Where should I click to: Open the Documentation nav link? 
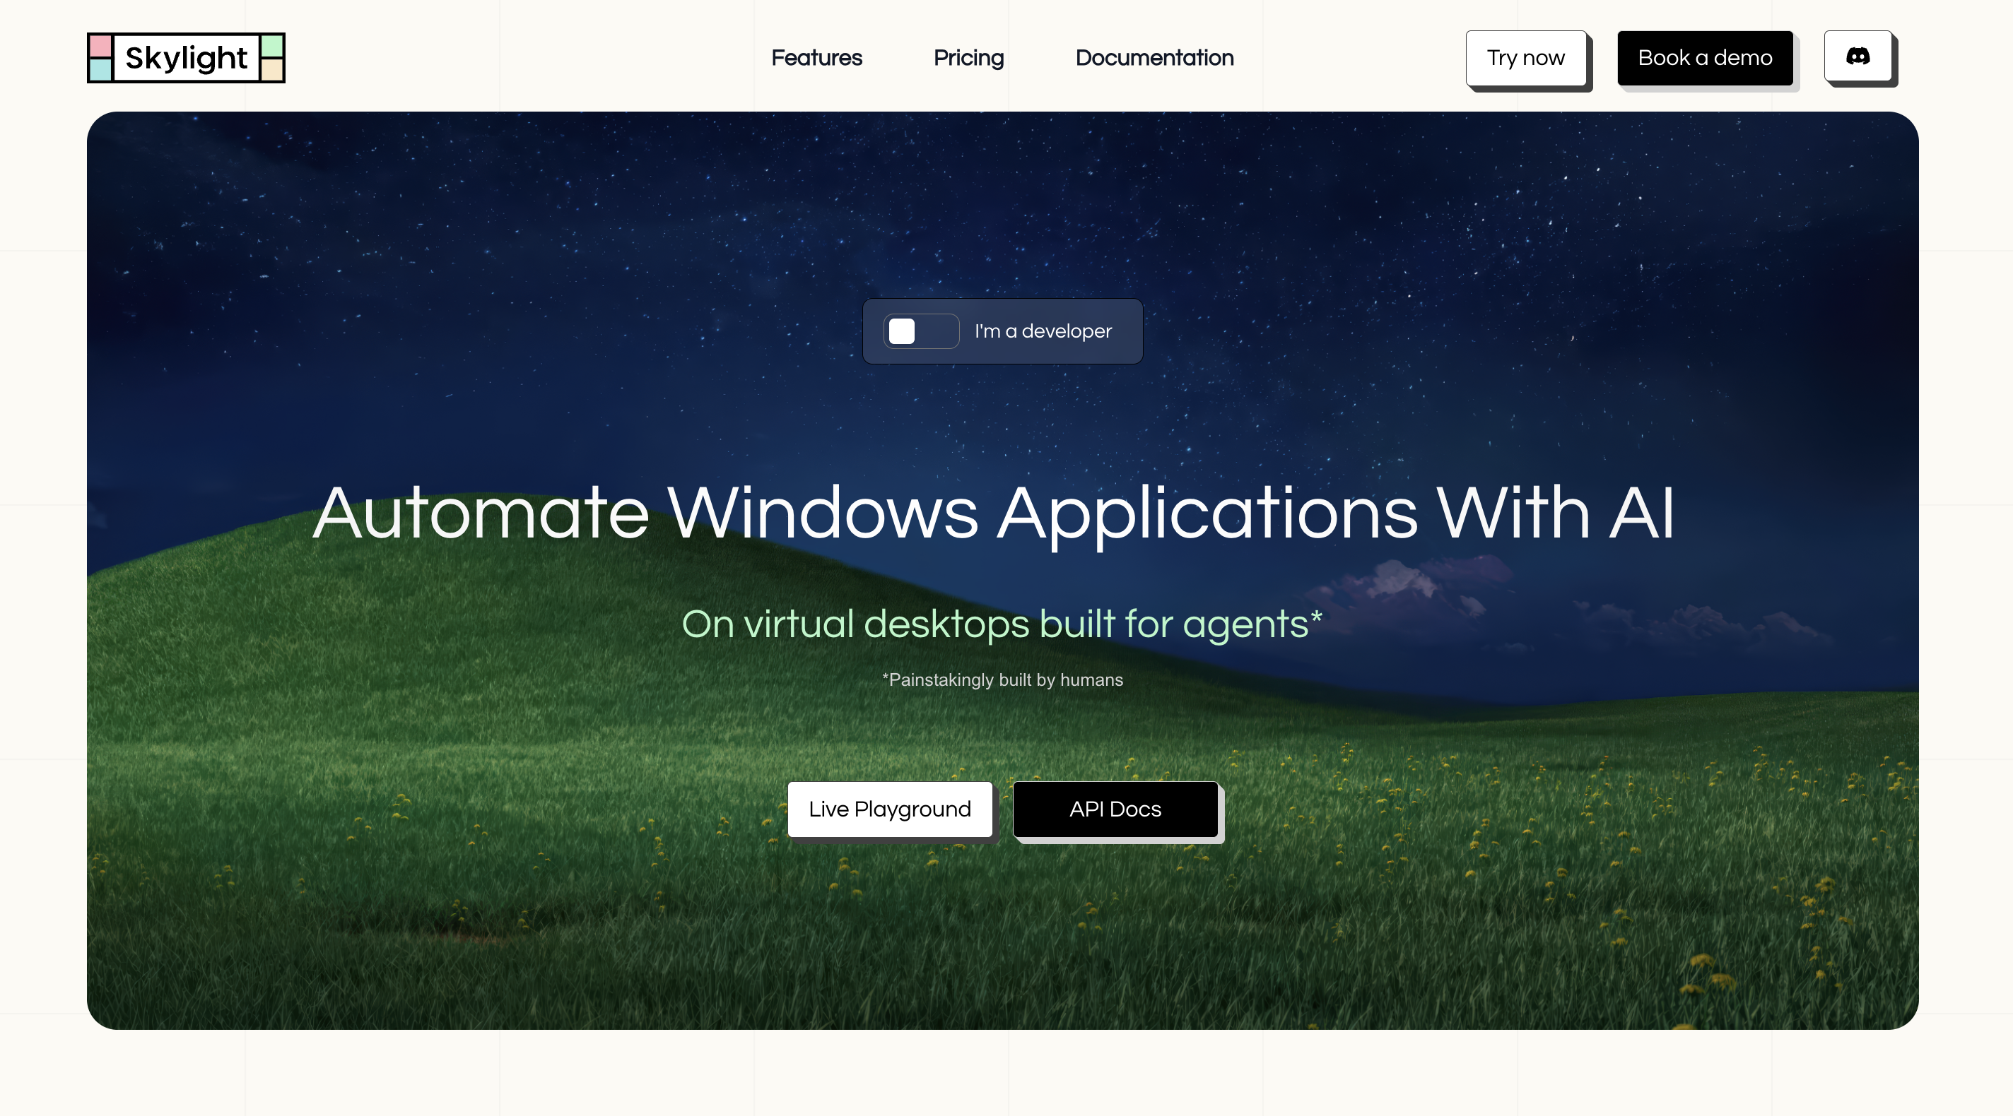pyautogui.click(x=1154, y=58)
